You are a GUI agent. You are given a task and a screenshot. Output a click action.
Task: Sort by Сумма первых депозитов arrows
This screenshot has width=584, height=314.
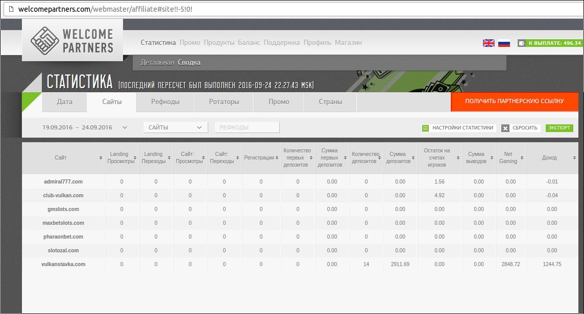345,158
